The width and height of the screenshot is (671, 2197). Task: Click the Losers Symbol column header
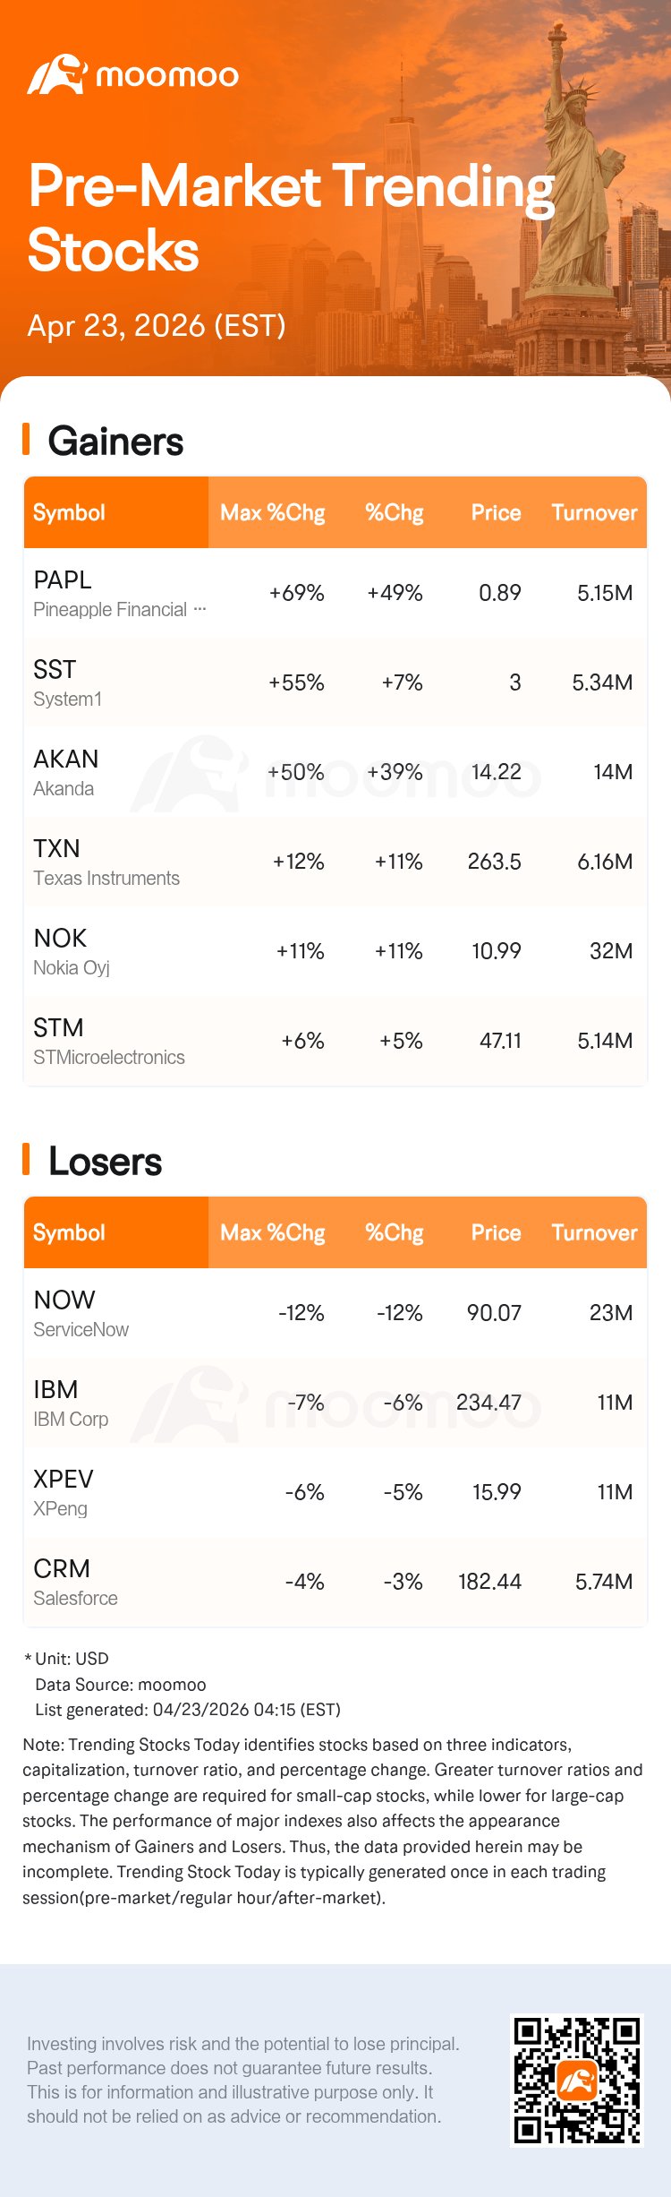click(70, 1232)
